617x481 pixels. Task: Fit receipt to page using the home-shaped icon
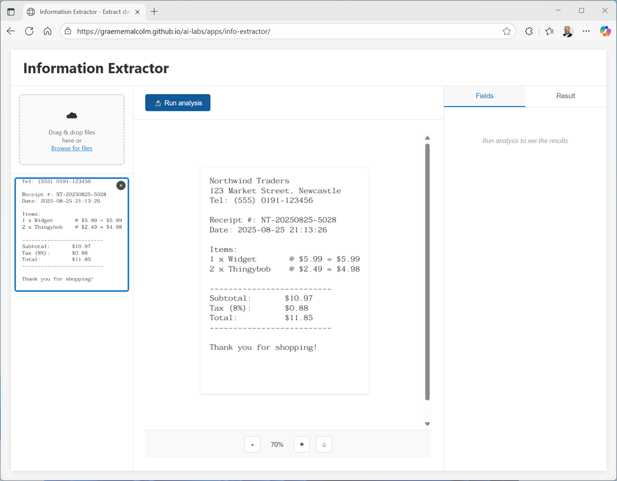(324, 444)
